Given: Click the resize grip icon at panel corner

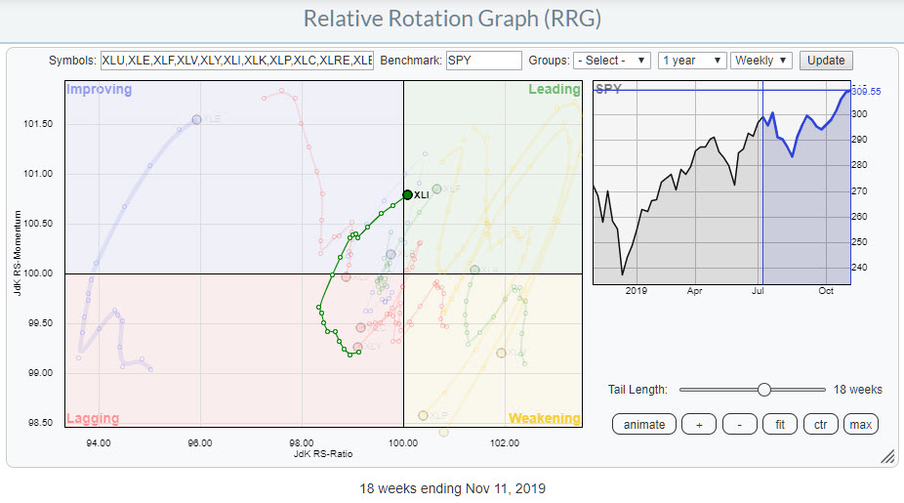Looking at the screenshot, I should pos(887,457).
